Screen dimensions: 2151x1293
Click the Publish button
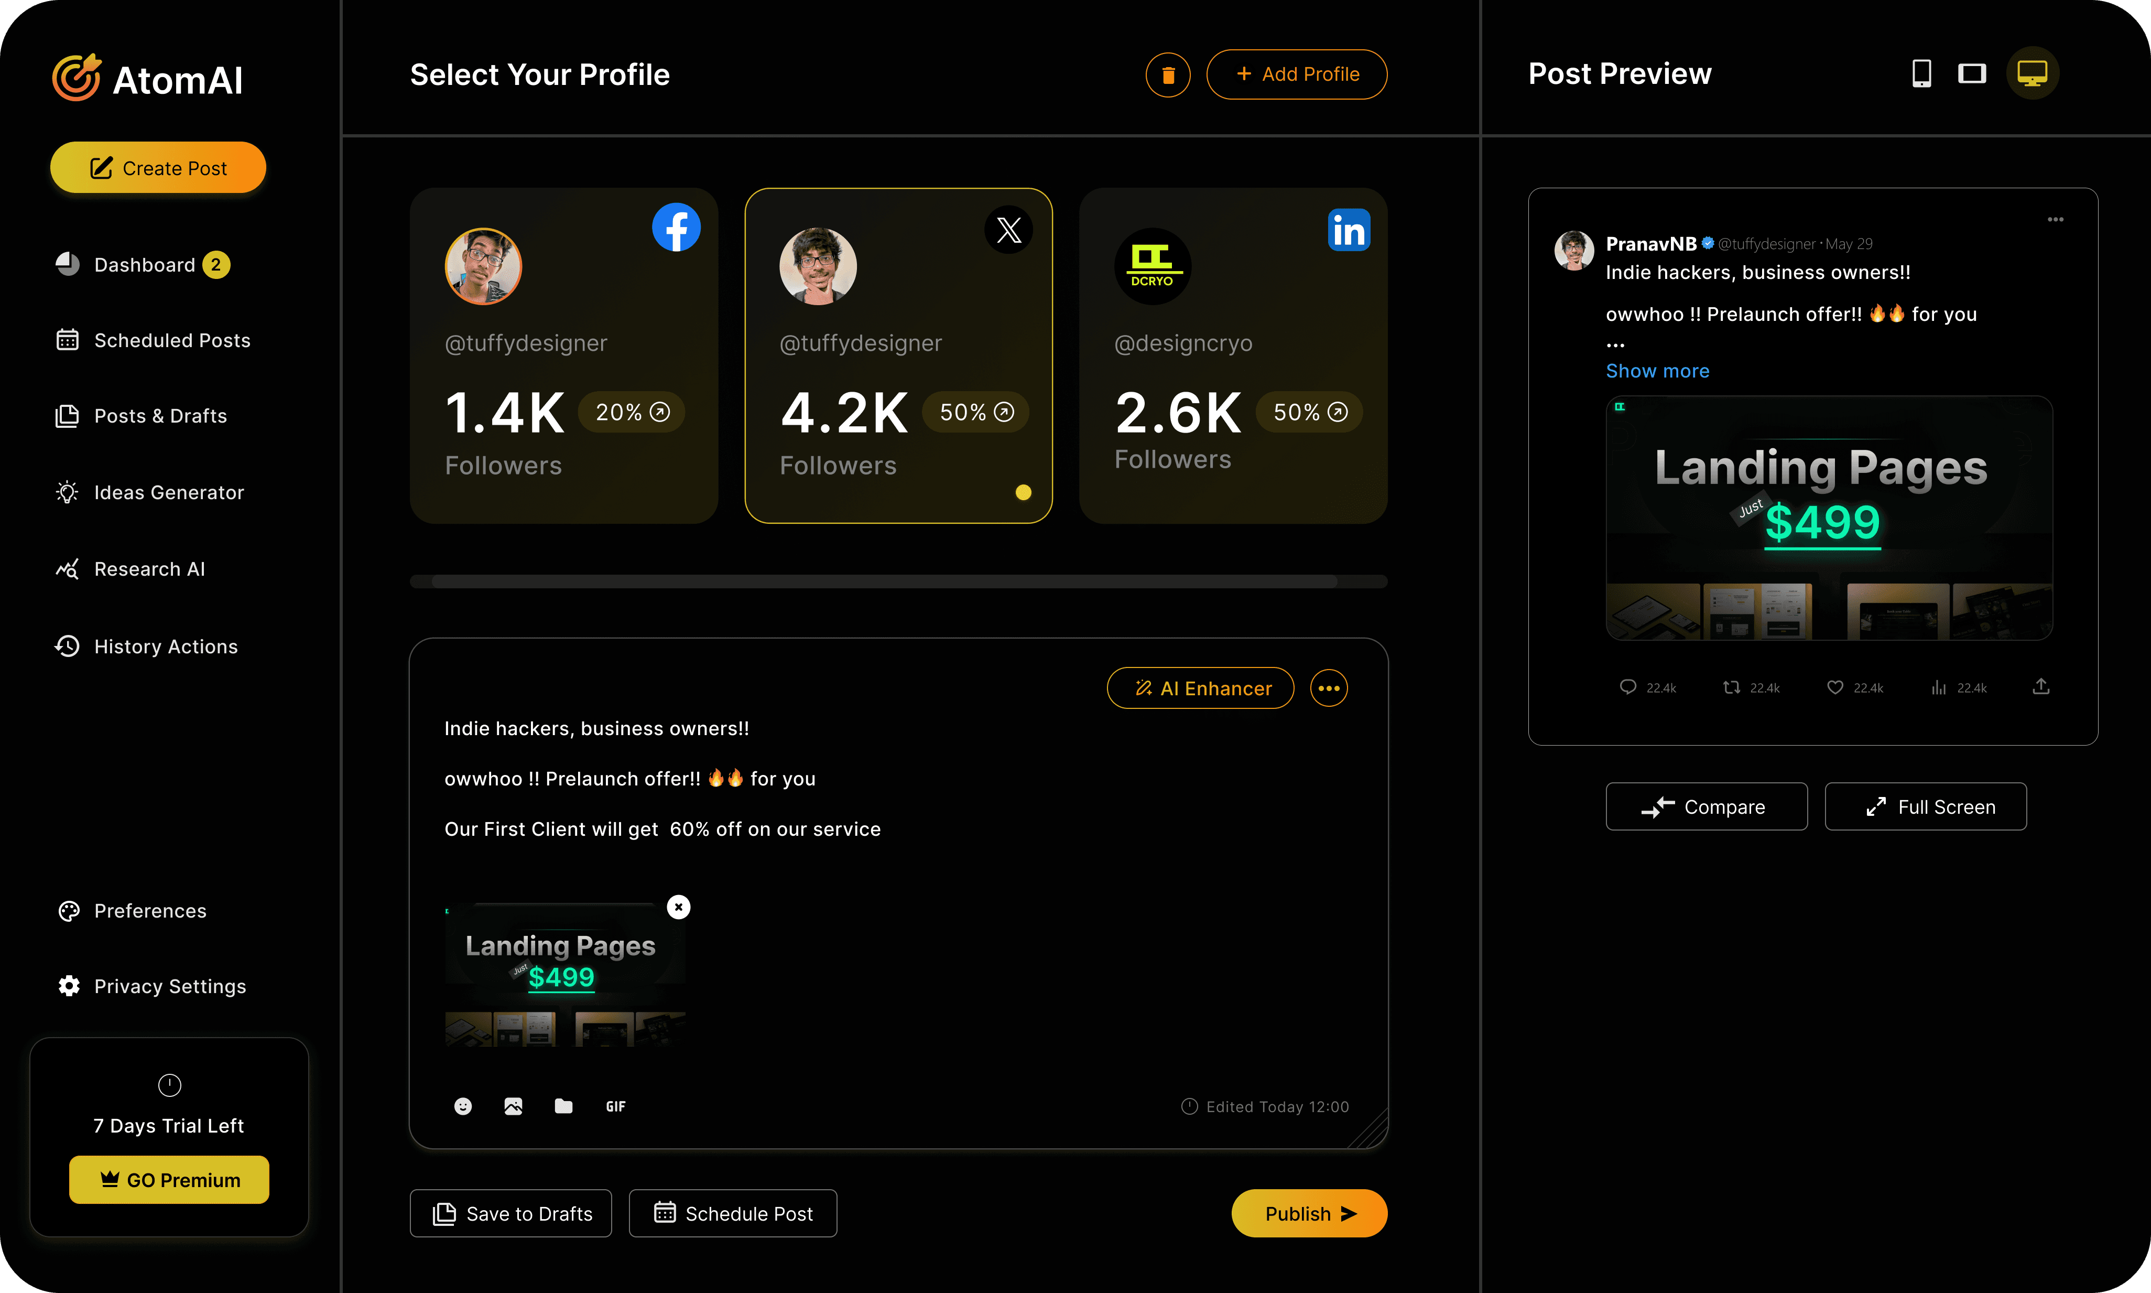coord(1309,1214)
